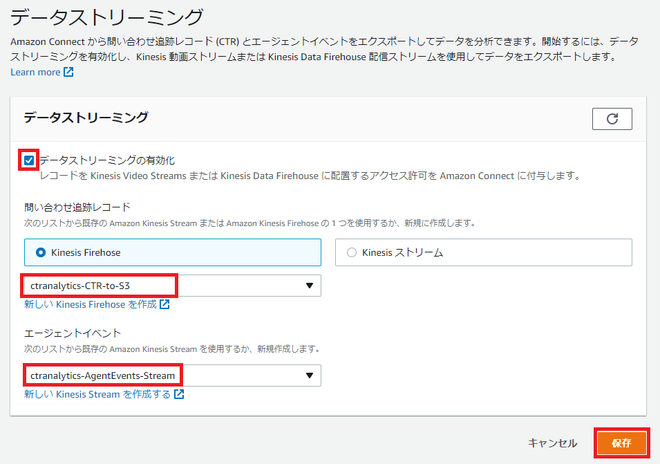Select the Kinesis ストリーム radio option

(x=484, y=252)
